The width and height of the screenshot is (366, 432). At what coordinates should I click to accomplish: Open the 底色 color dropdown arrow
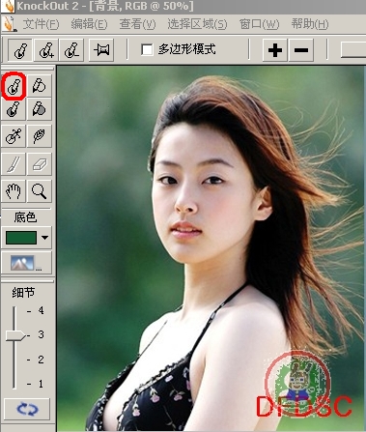pos(44,238)
